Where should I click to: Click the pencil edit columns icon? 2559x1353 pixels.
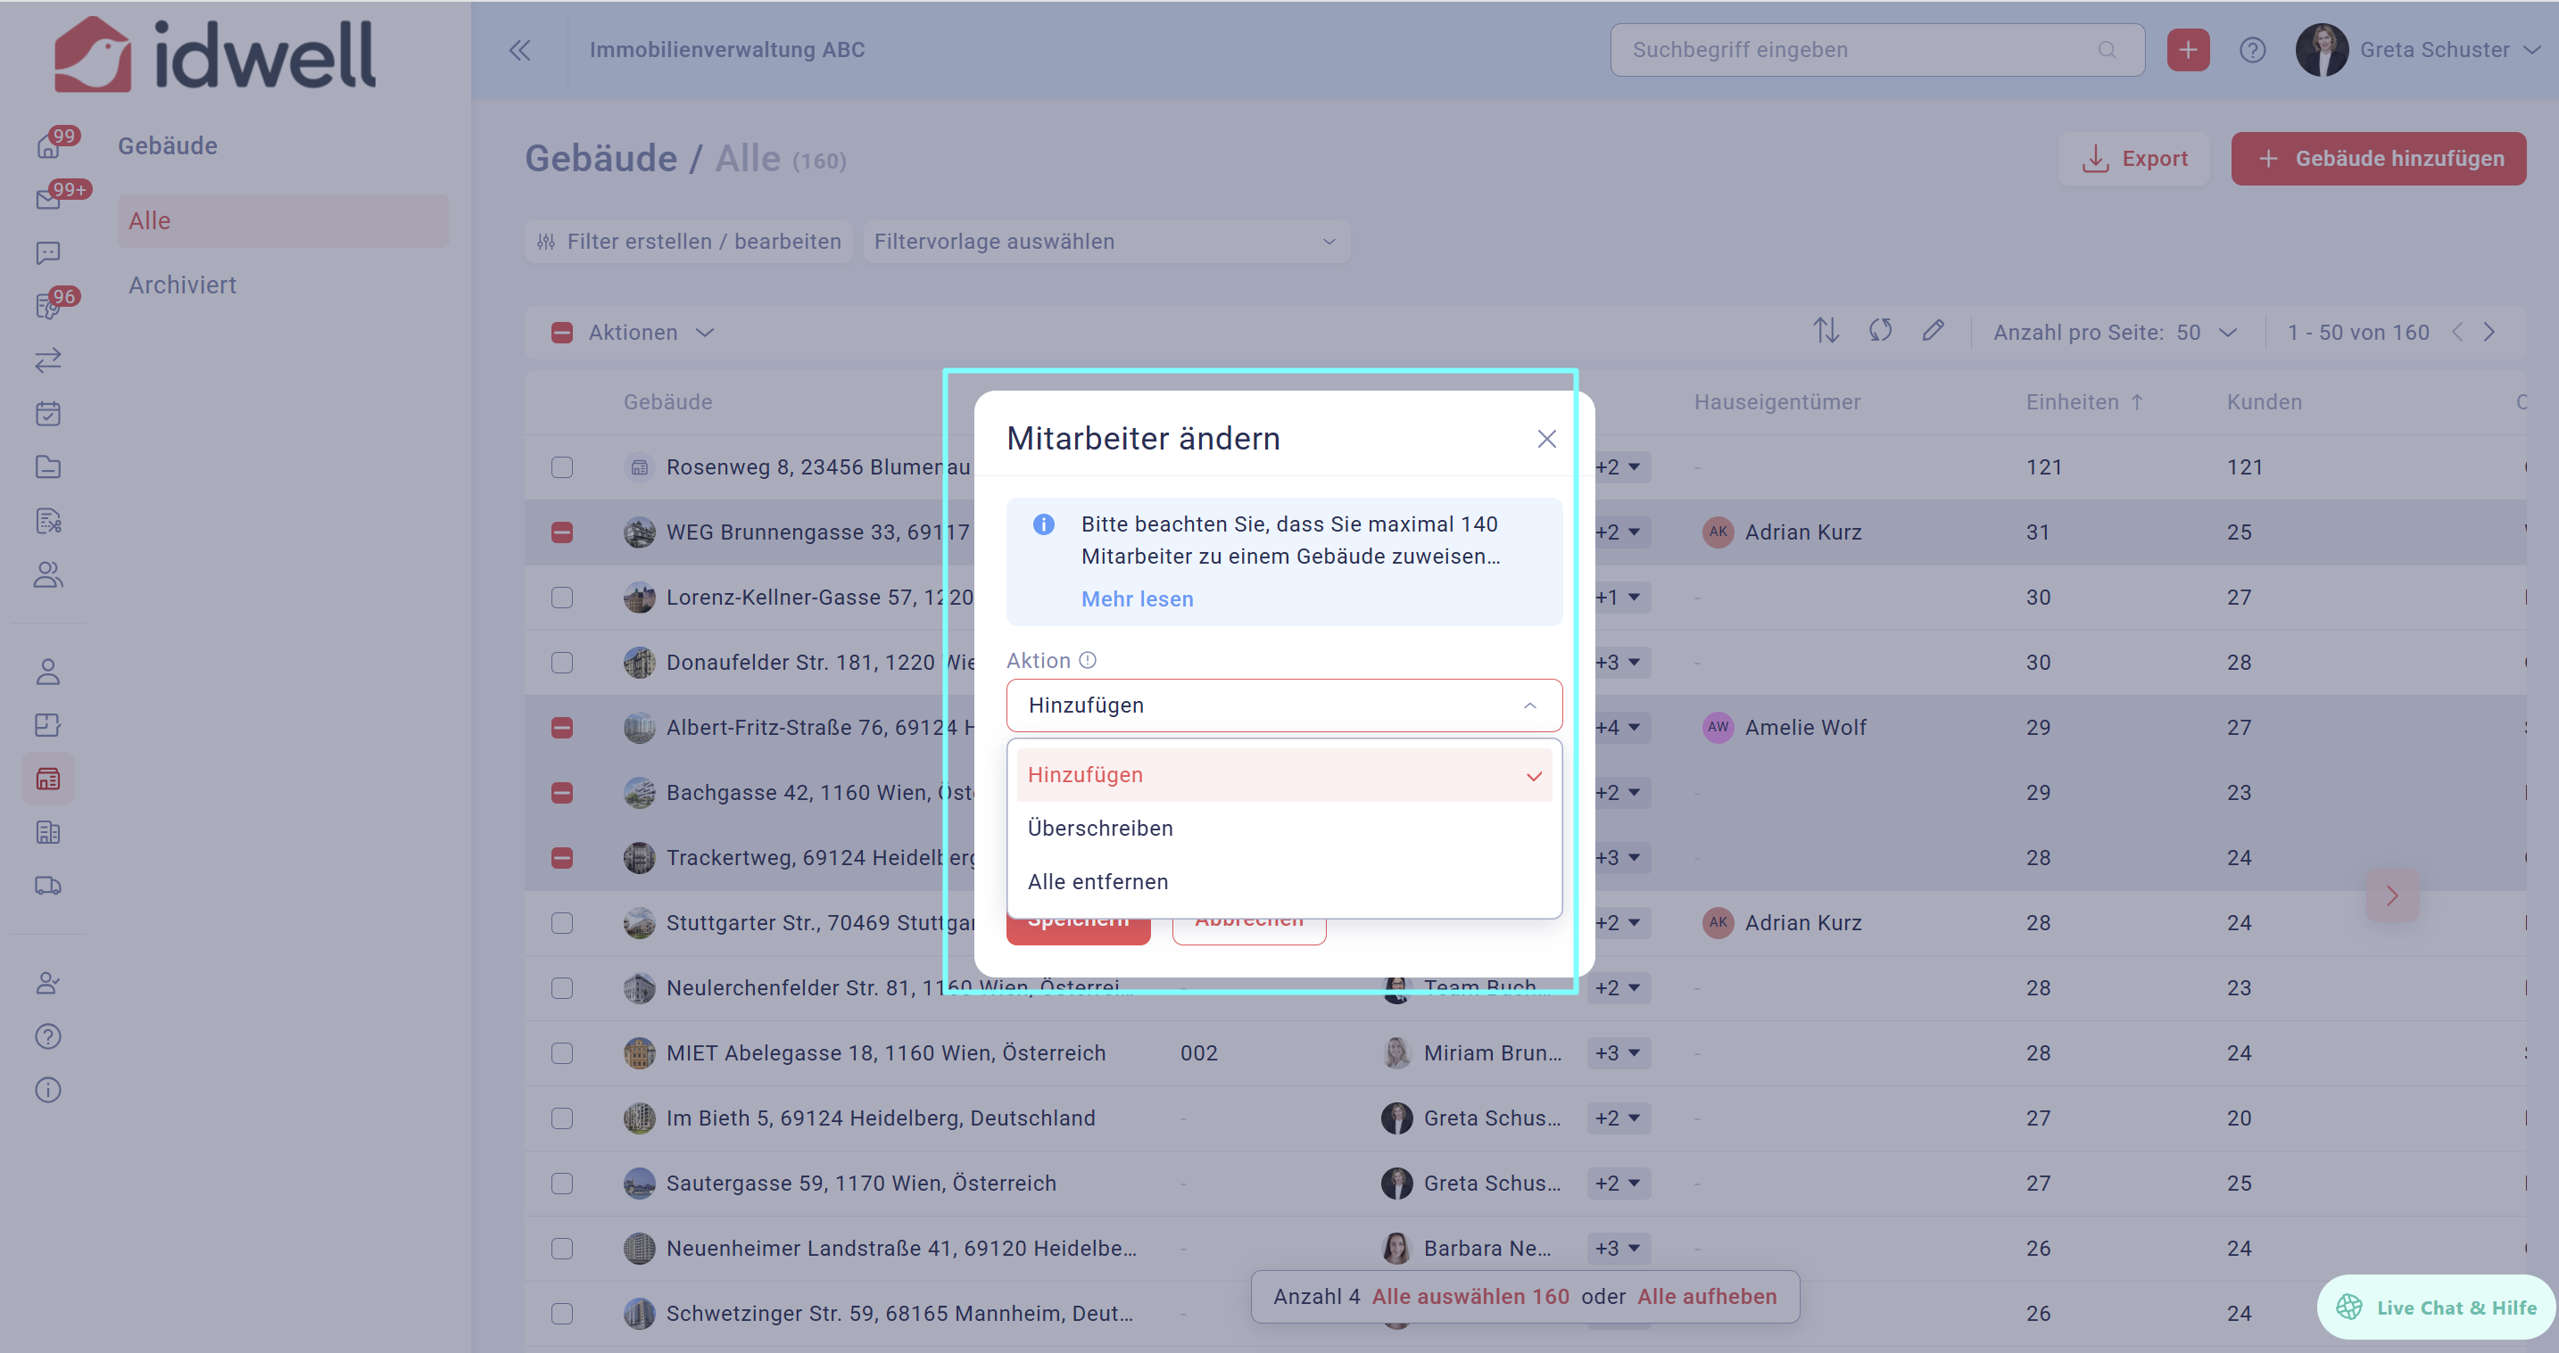[x=1932, y=332]
